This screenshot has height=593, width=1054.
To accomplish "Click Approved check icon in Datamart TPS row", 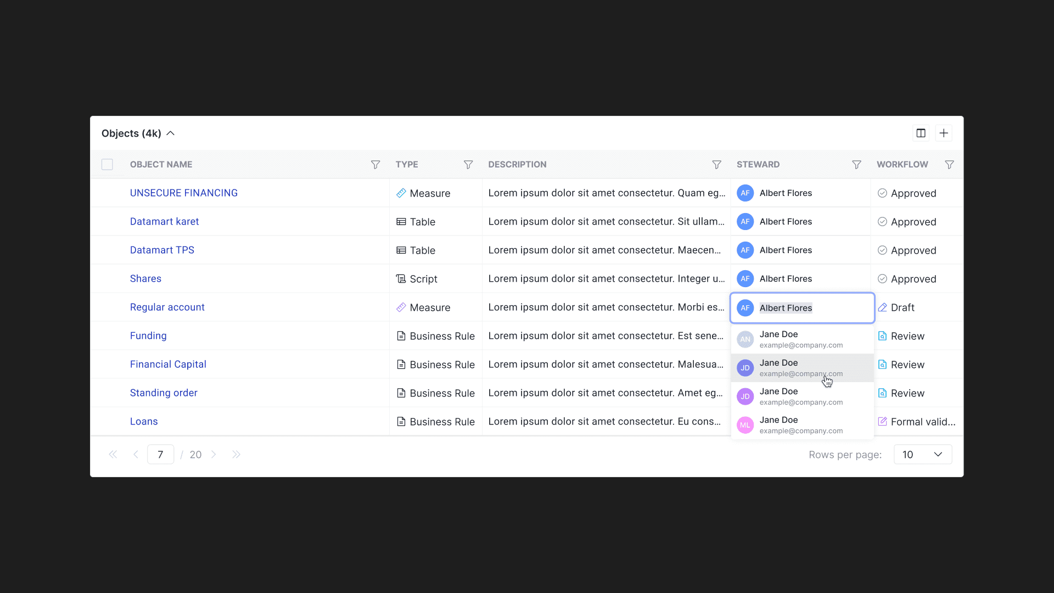I will click(882, 250).
